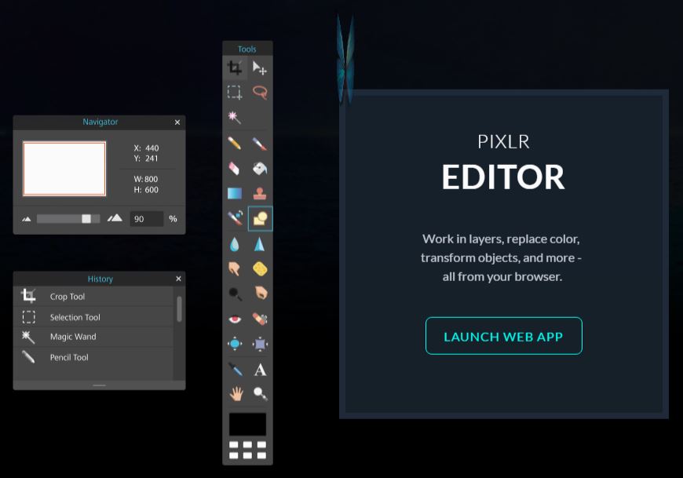Viewport: 683px width, 478px height.
Task: Select Magic Wand entry in History
Action: tap(72, 337)
